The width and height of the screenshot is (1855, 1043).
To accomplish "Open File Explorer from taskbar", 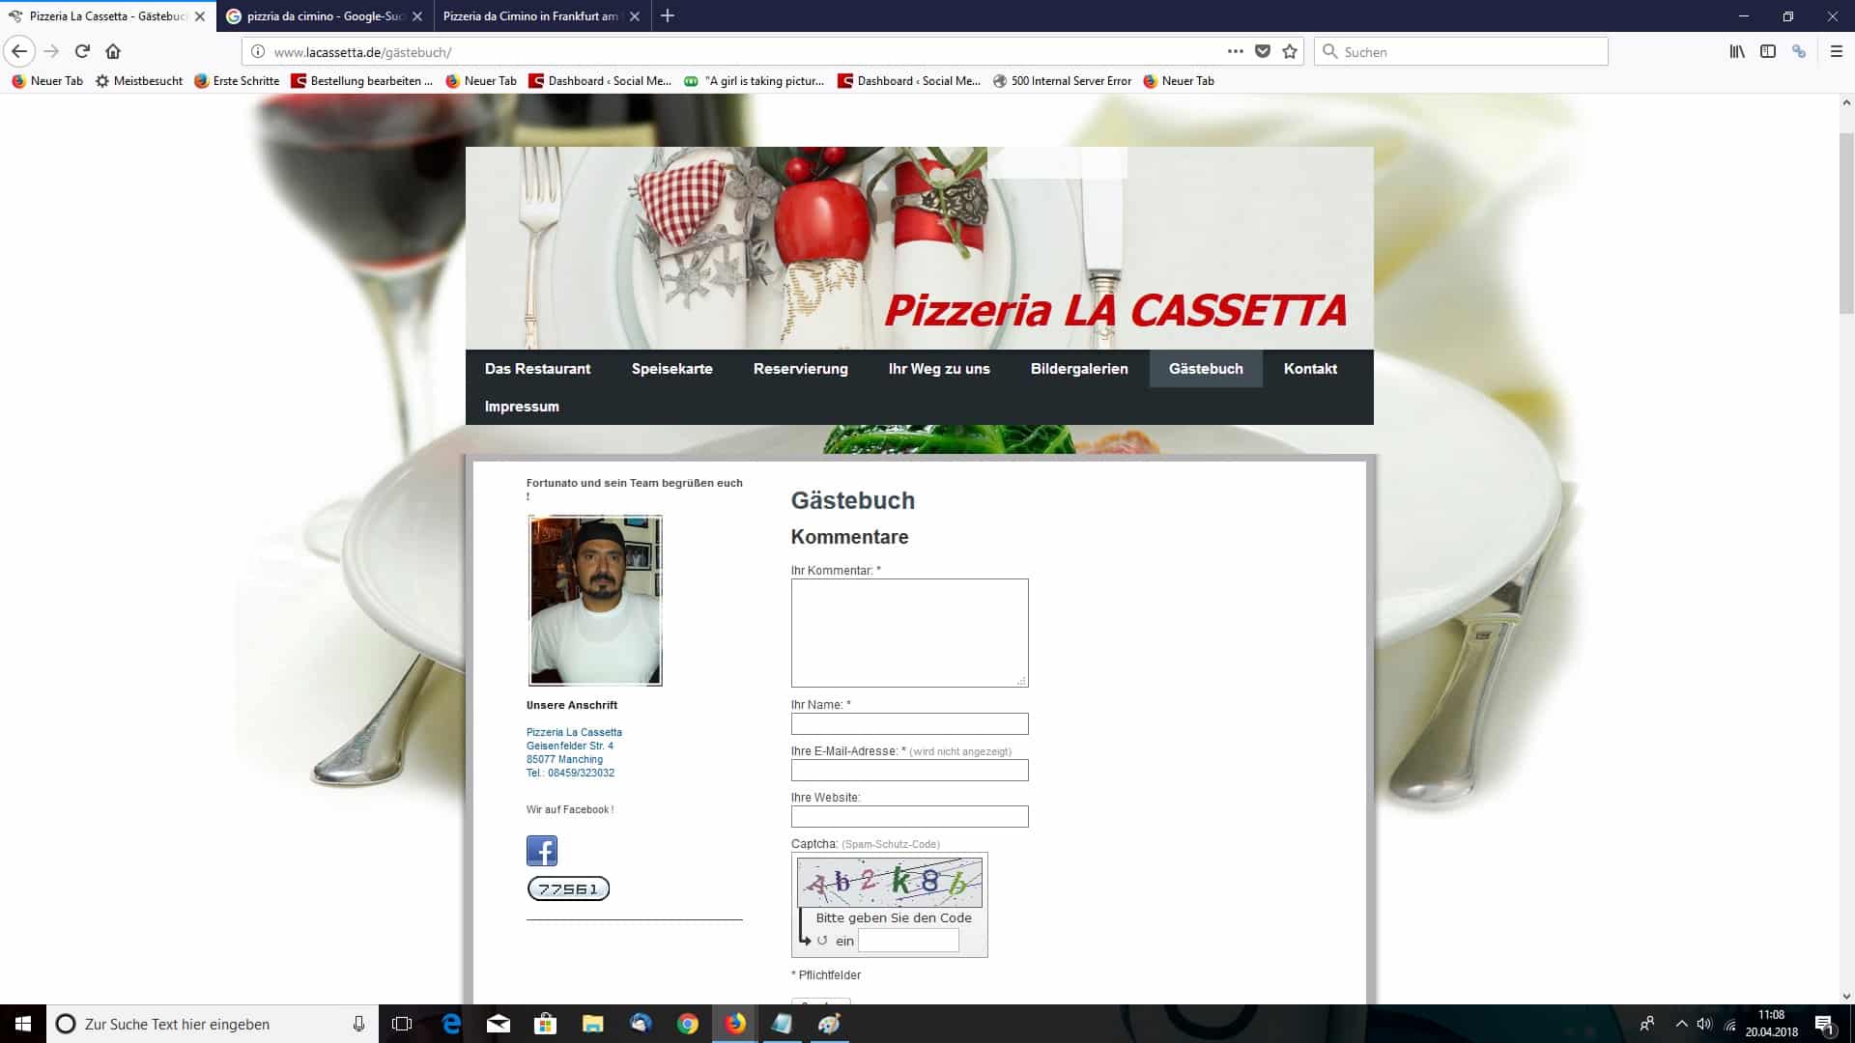I will click(x=593, y=1024).
